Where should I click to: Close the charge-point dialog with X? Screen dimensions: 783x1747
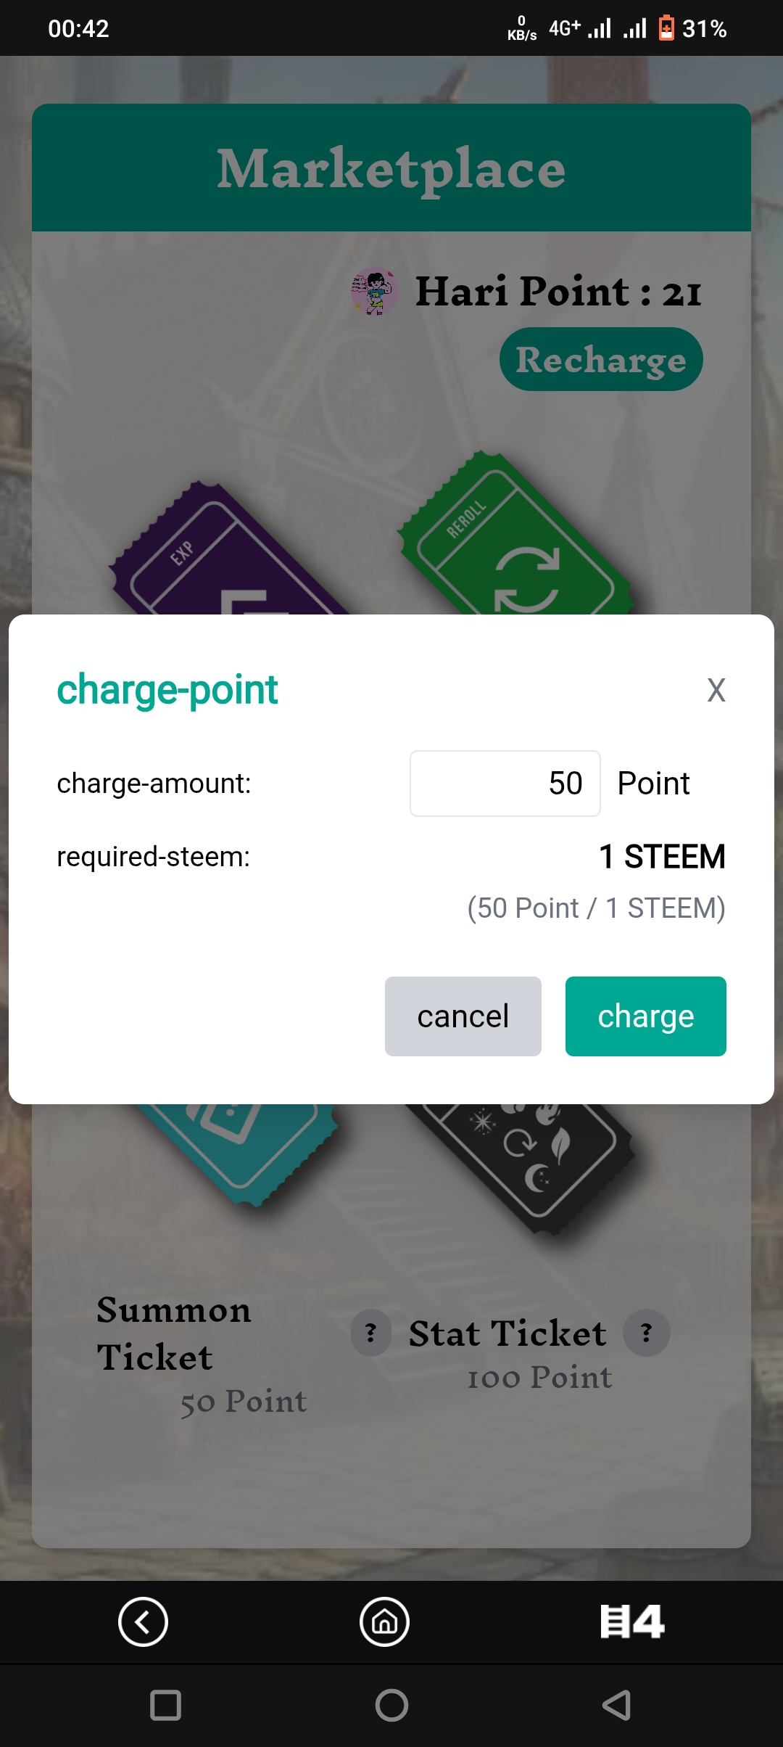click(716, 690)
